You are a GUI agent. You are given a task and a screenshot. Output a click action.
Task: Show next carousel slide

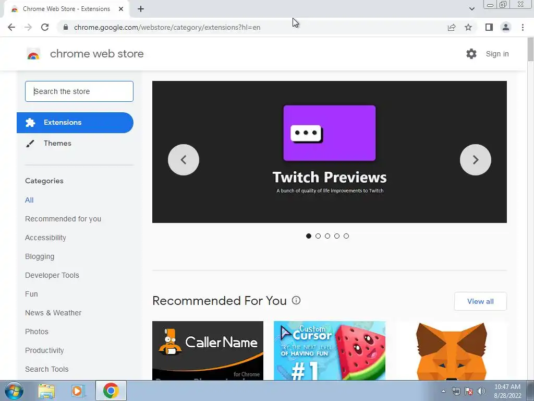point(476,160)
